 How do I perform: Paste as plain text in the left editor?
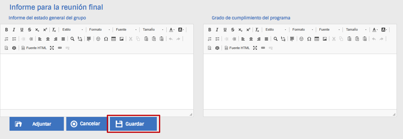pyautogui.click(x=154, y=39)
